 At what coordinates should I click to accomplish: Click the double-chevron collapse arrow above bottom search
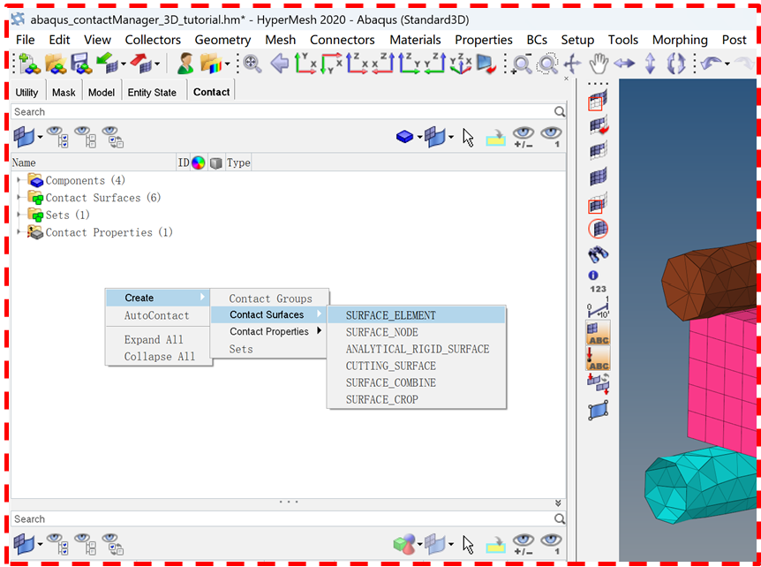pyautogui.click(x=558, y=503)
